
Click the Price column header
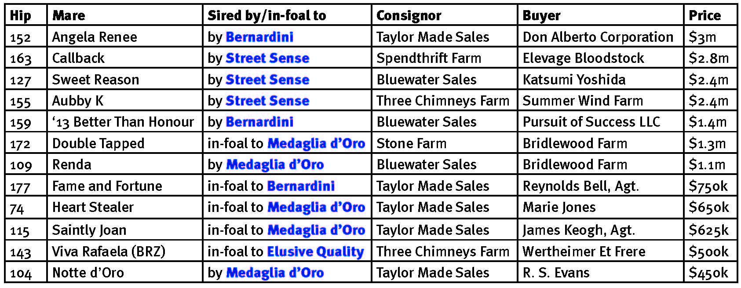(704, 15)
